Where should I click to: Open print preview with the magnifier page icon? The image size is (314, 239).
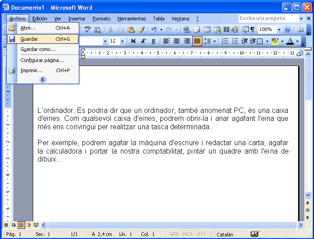point(98,30)
